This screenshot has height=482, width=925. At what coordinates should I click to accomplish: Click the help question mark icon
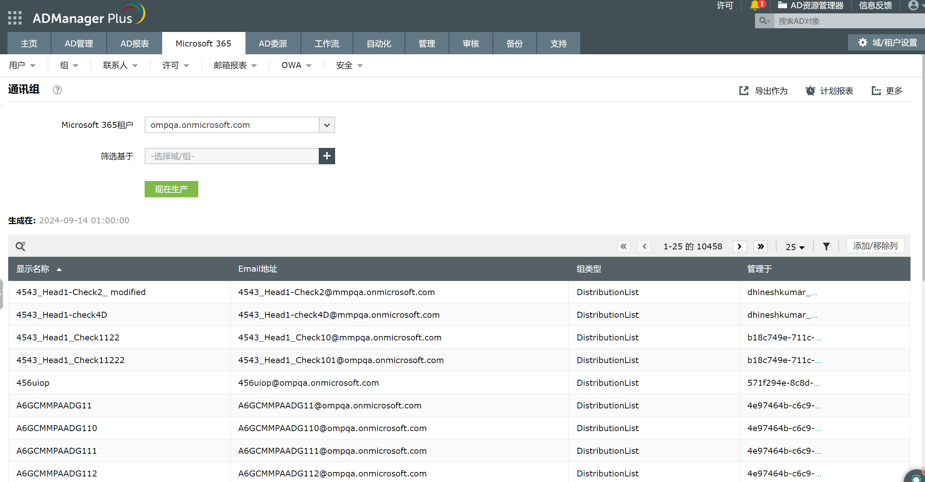click(x=57, y=90)
